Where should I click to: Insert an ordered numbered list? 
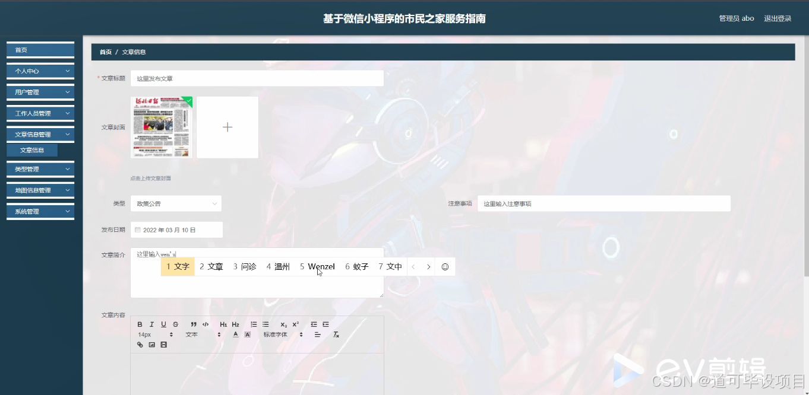(254, 324)
